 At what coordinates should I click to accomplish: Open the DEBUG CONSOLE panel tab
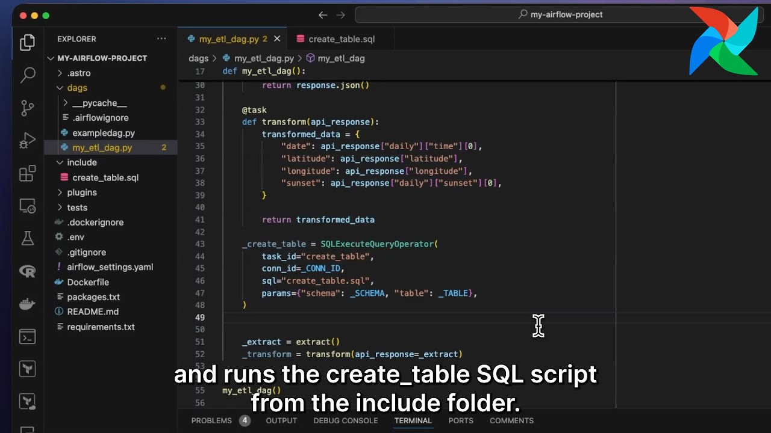pyautogui.click(x=346, y=420)
